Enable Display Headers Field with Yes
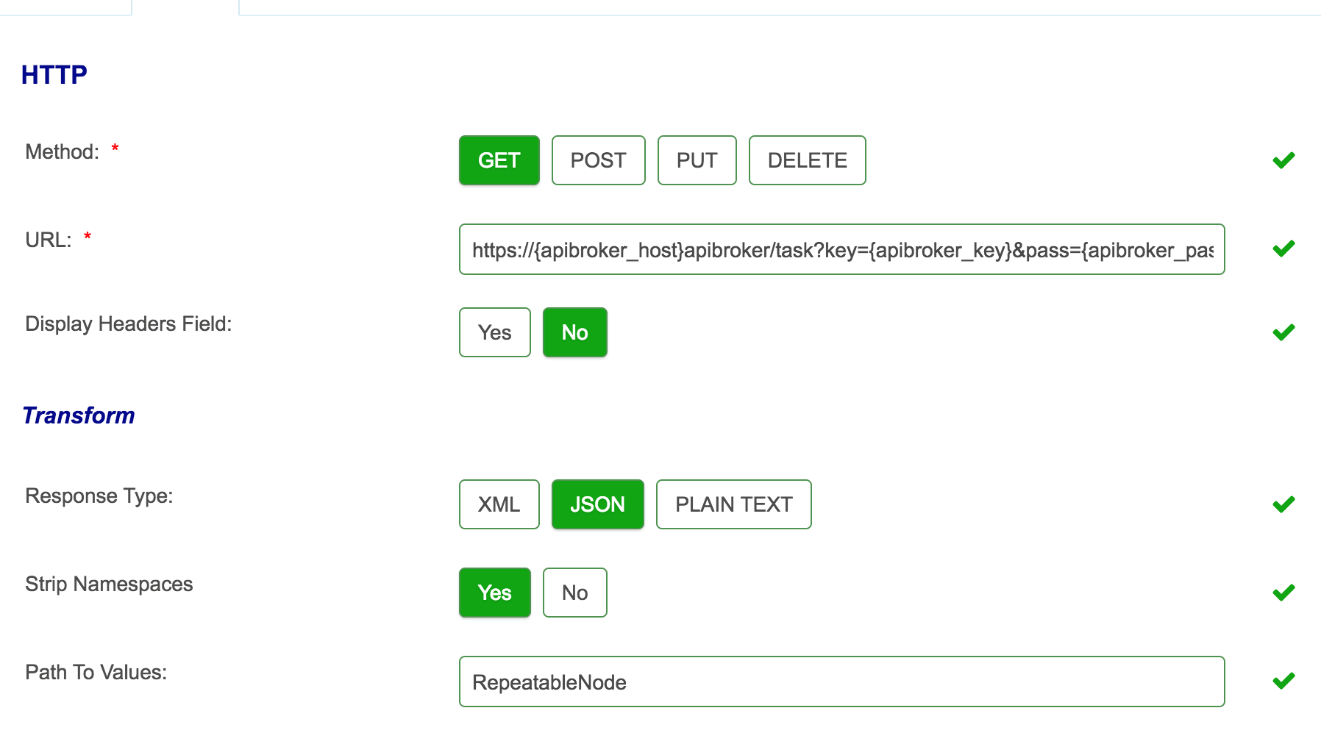1321x744 pixels. (x=494, y=332)
